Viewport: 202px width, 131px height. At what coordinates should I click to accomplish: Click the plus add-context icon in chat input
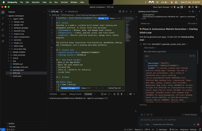[141, 124]
